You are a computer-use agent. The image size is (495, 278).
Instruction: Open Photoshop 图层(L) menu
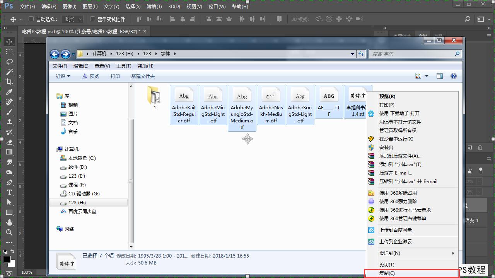pyautogui.click(x=90, y=6)
